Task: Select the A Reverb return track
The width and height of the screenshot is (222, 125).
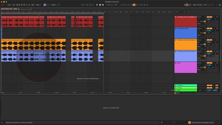Action: pyautogui.click(x=186, y=85)
